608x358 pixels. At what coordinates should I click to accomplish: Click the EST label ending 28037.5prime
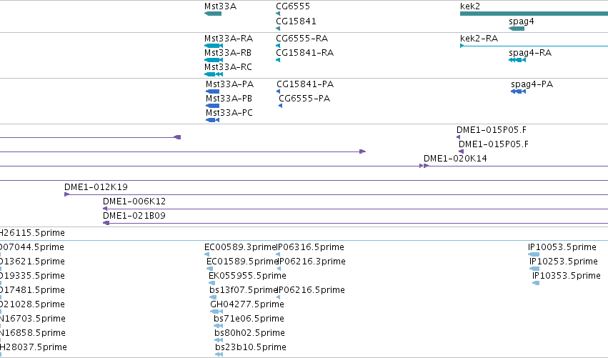tap(34, 347)
